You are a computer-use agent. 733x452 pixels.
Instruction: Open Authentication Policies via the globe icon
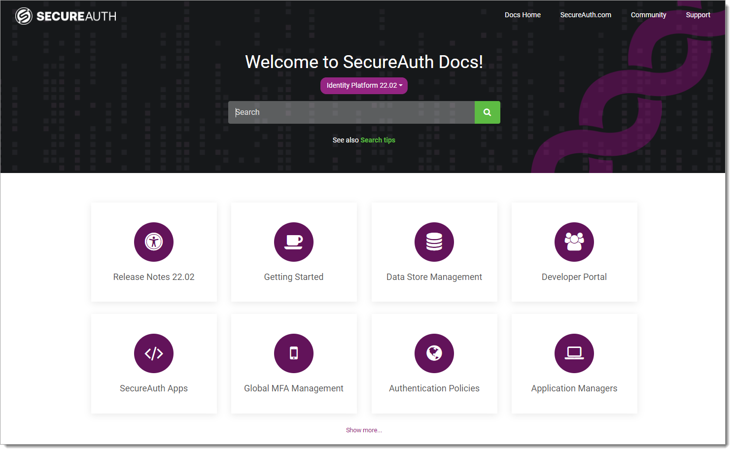[434, 353]
